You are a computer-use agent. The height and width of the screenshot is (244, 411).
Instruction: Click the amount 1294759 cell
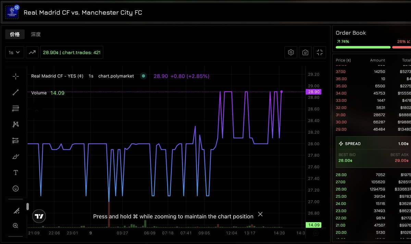coord(377,189)
